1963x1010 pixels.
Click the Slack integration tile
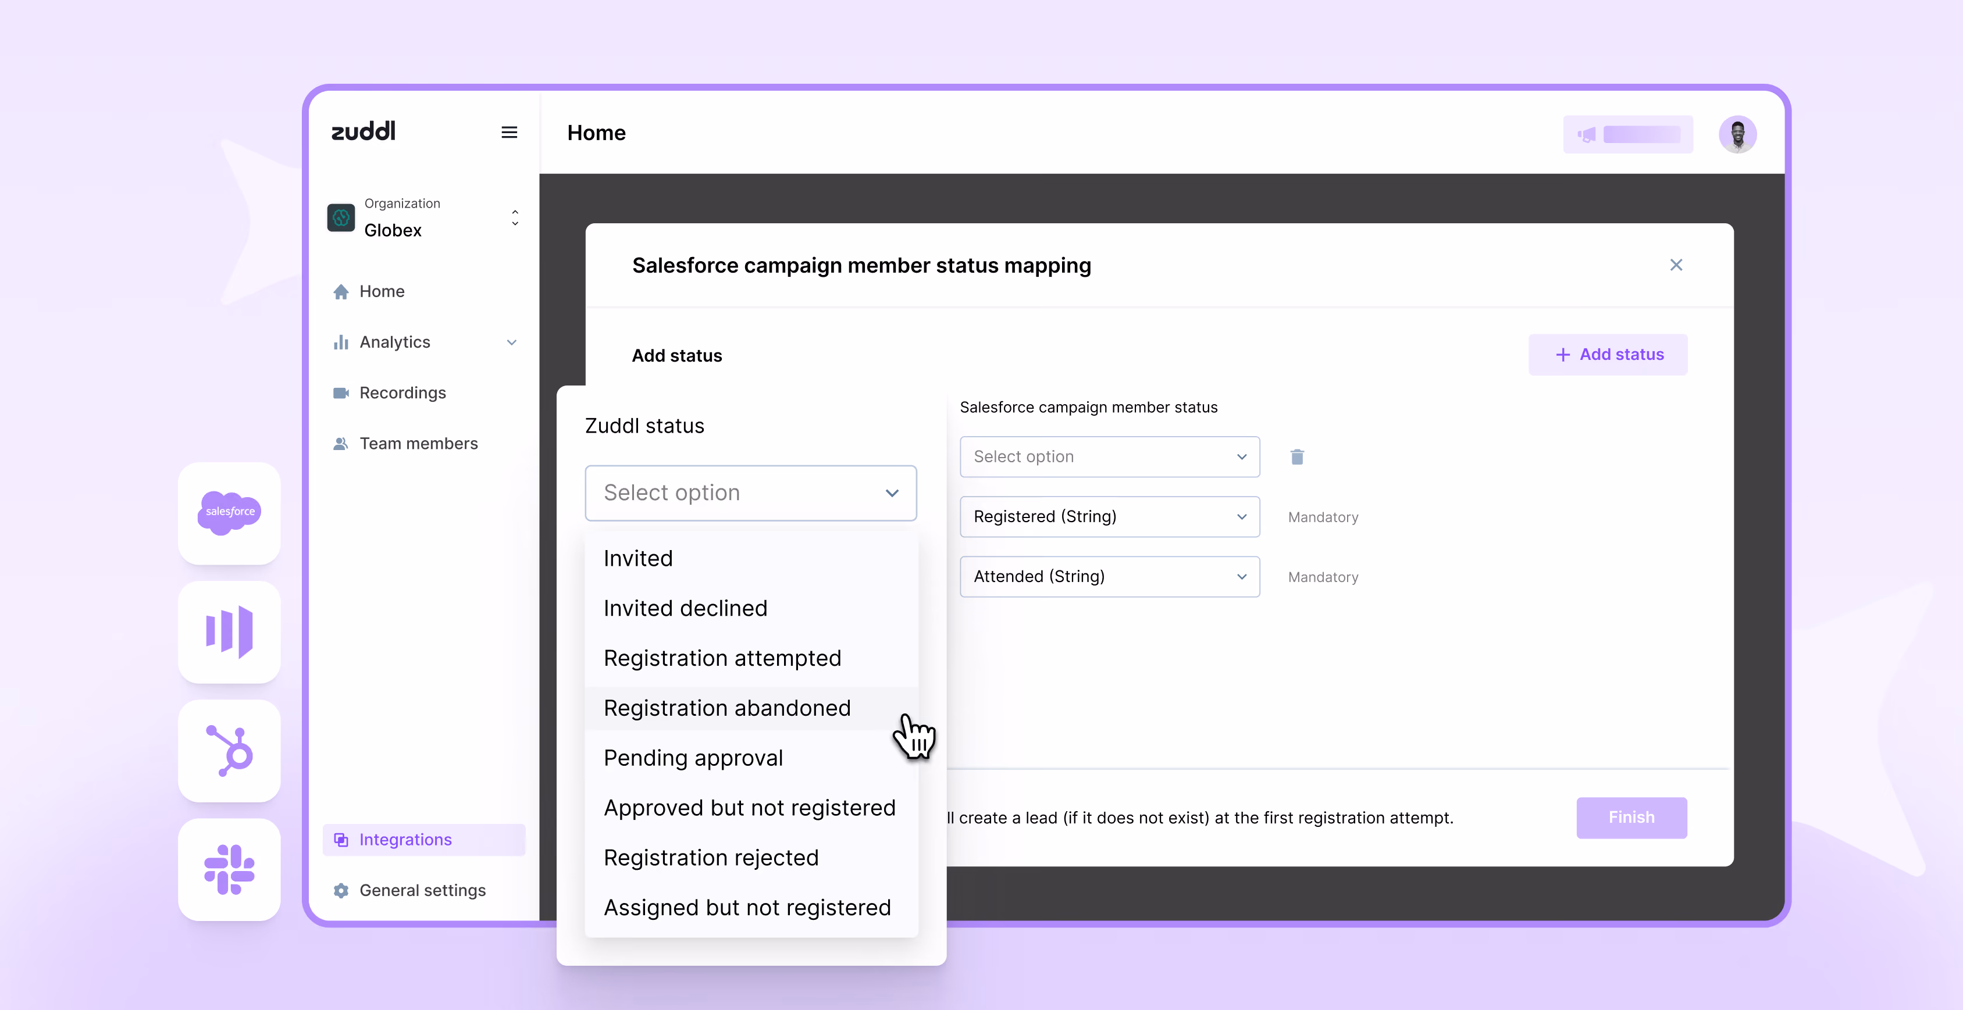click(x=229, y=869)
